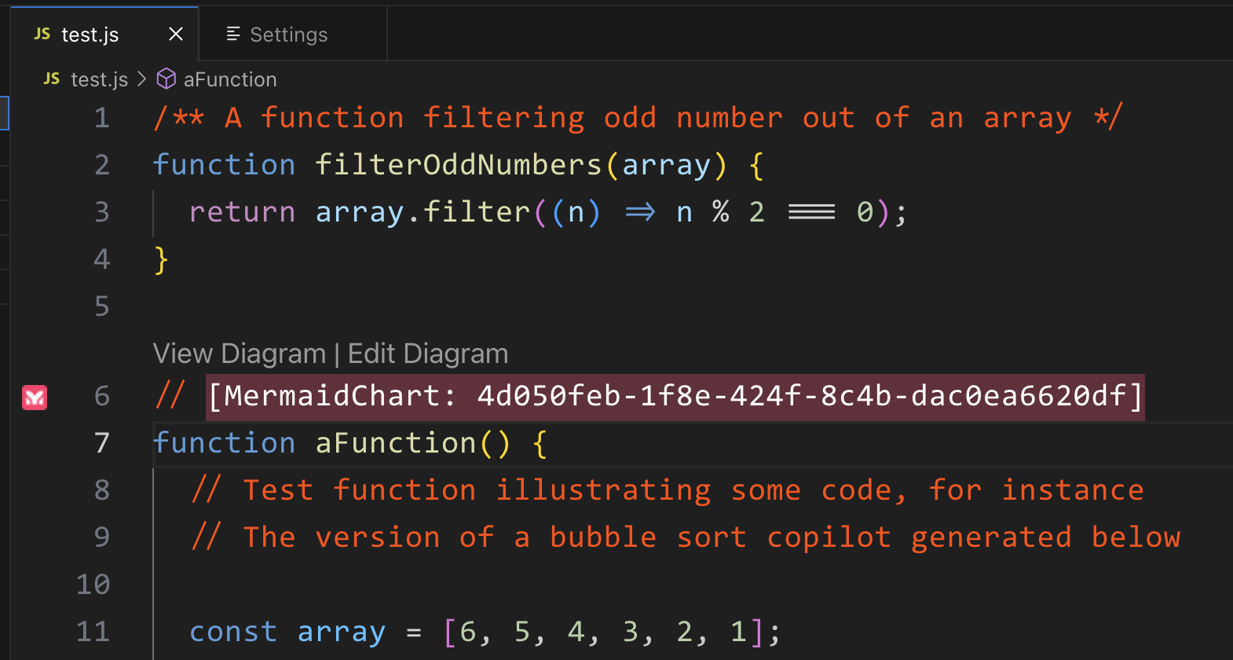This screenshot has height=660, width=1233.
Task: Place the cursor on the filterOddNumbers function name
Action: coord(458,165)
